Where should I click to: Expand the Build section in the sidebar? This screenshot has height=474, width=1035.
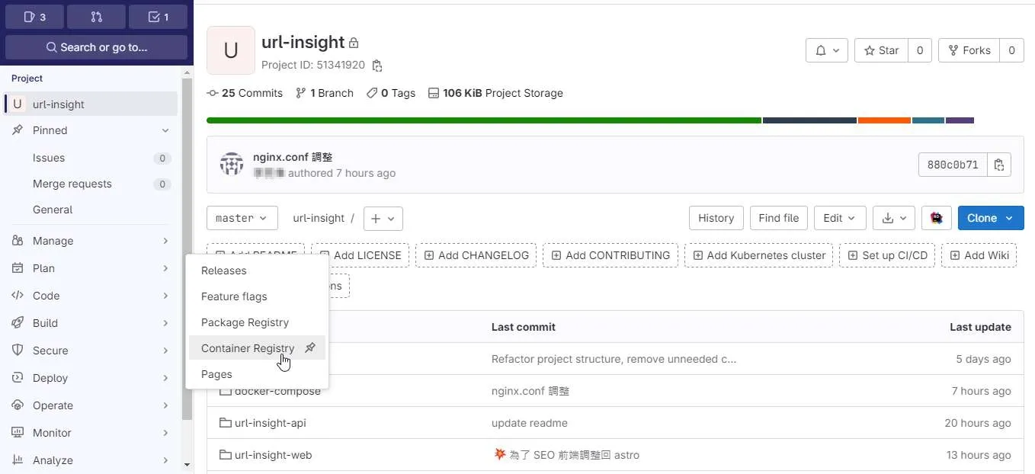point(46,322)
